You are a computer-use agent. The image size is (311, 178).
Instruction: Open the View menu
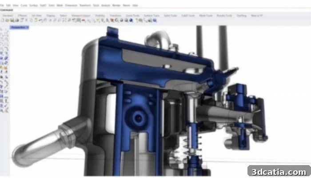(x=16, y=5)
